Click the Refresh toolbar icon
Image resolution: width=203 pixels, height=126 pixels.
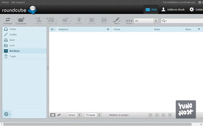pos(8,21)
